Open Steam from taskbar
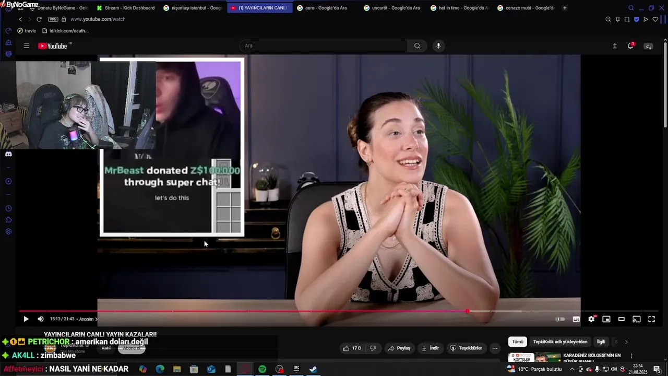This screenshot has width=668, height=376. (x=313, y=369)
